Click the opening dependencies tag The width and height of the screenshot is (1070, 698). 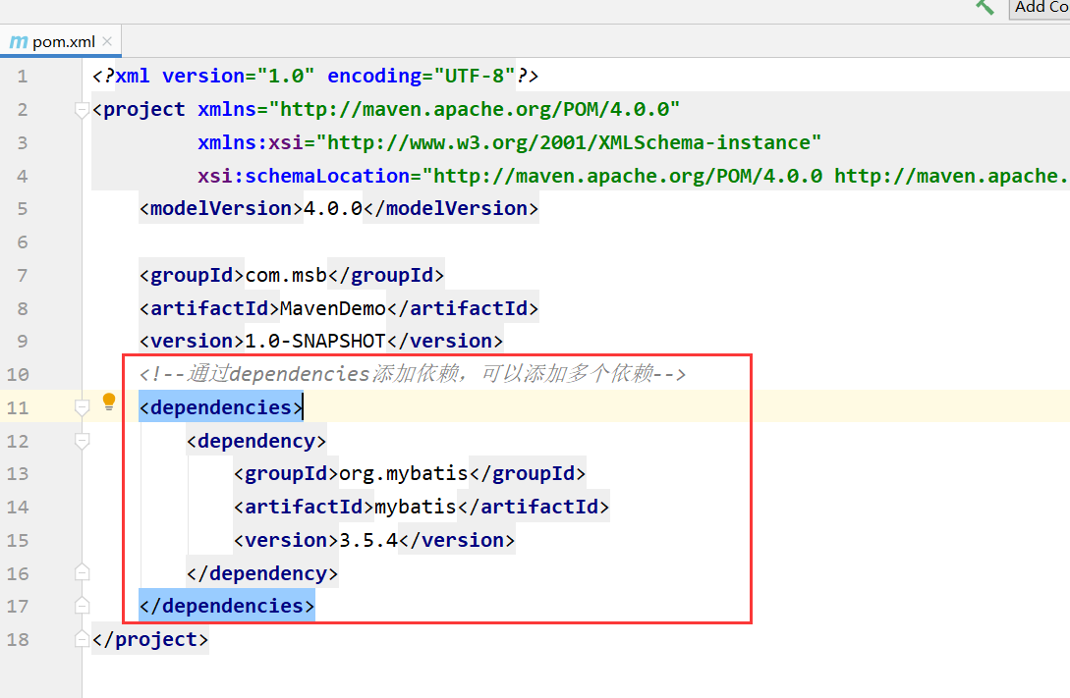(221, 407)
